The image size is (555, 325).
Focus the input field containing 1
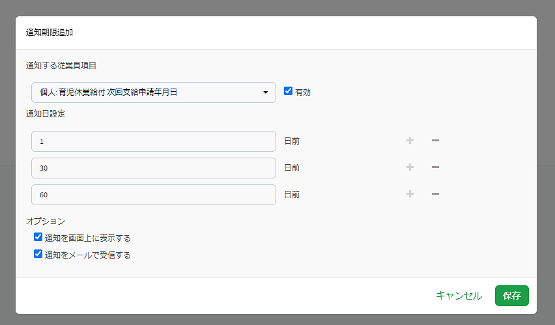[154, 141]
